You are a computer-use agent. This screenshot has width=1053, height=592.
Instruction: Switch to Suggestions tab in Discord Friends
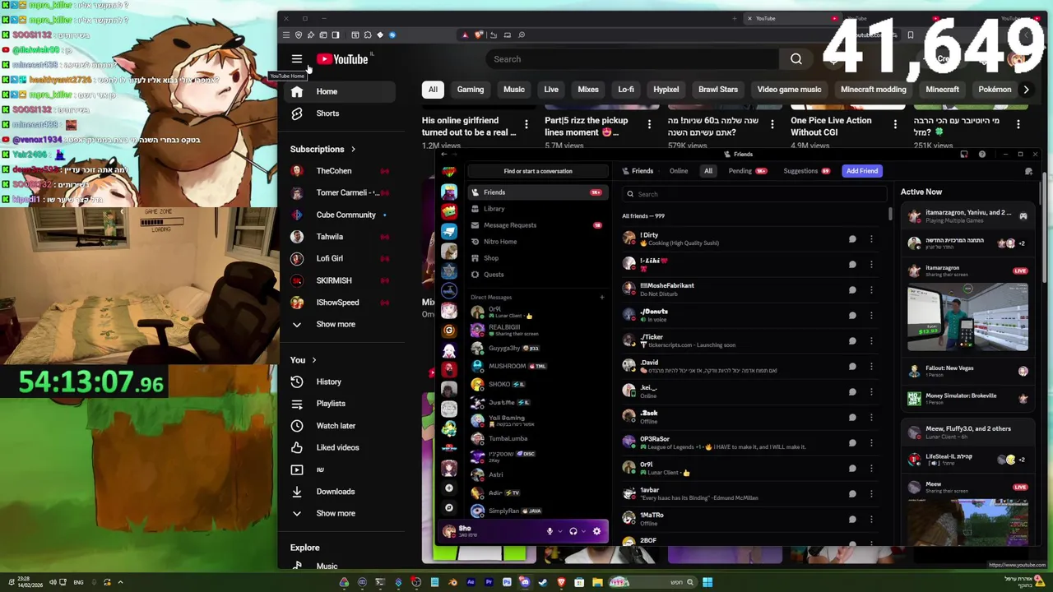tap(806, 171)
